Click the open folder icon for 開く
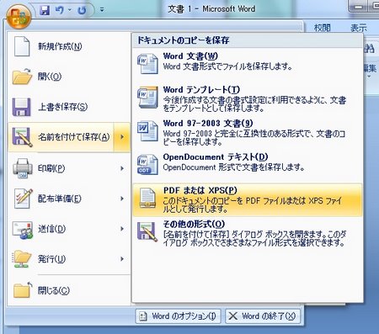This screenshot has height=334, width=379. click(x=22, y=77)
